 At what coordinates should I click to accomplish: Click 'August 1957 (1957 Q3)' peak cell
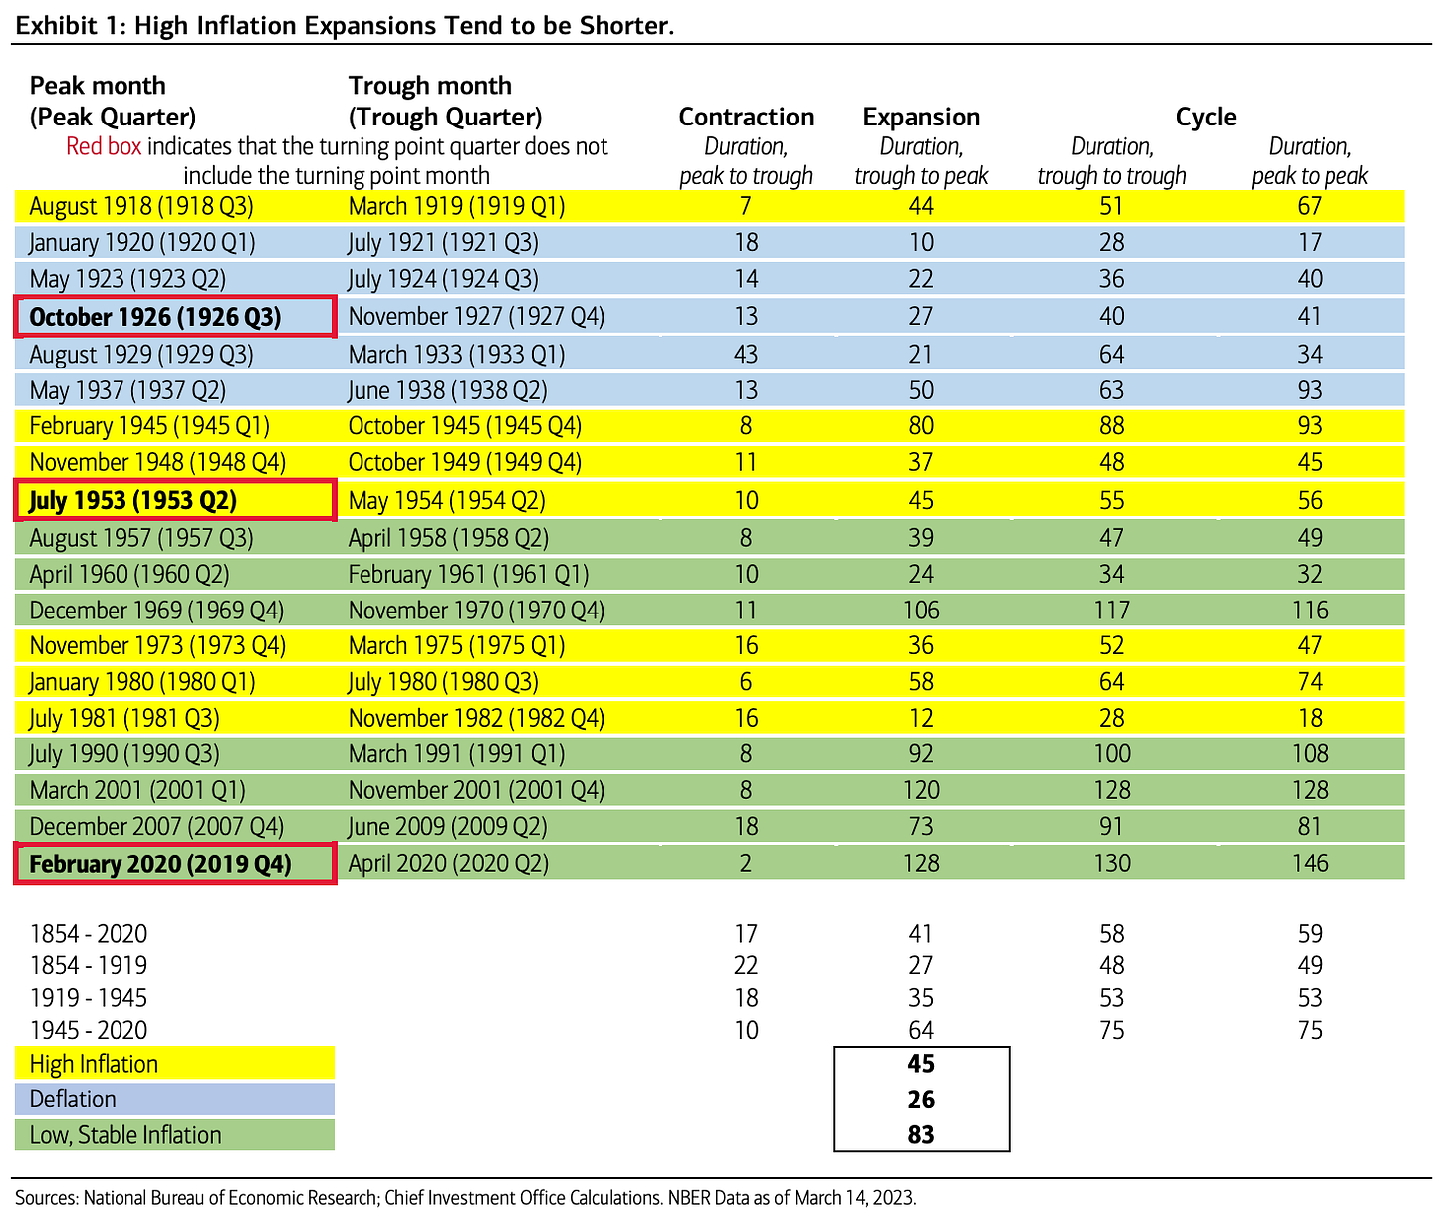141,538
